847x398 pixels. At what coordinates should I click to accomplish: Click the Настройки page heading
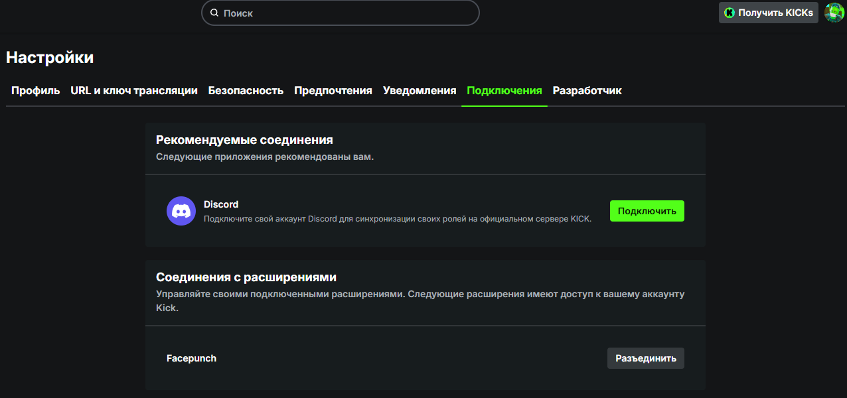[x=50, y=58]
